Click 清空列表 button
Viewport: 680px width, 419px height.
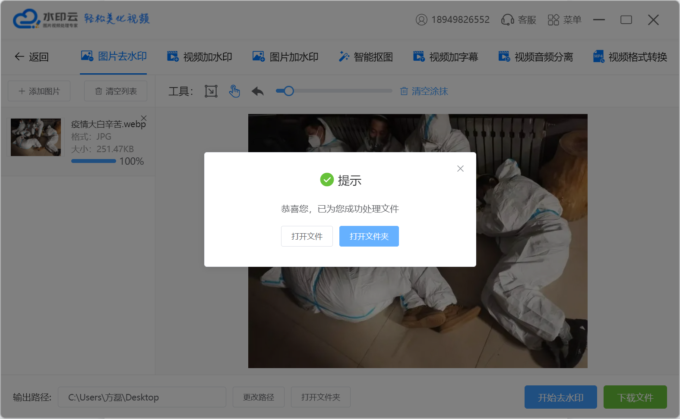click(116, 91)
